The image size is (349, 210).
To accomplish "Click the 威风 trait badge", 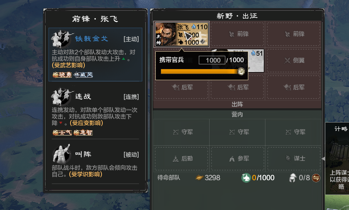I will [x=83, y=75].
